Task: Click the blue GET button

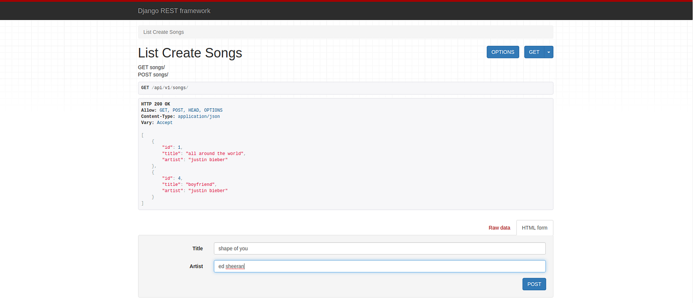Action: [534, 52]
